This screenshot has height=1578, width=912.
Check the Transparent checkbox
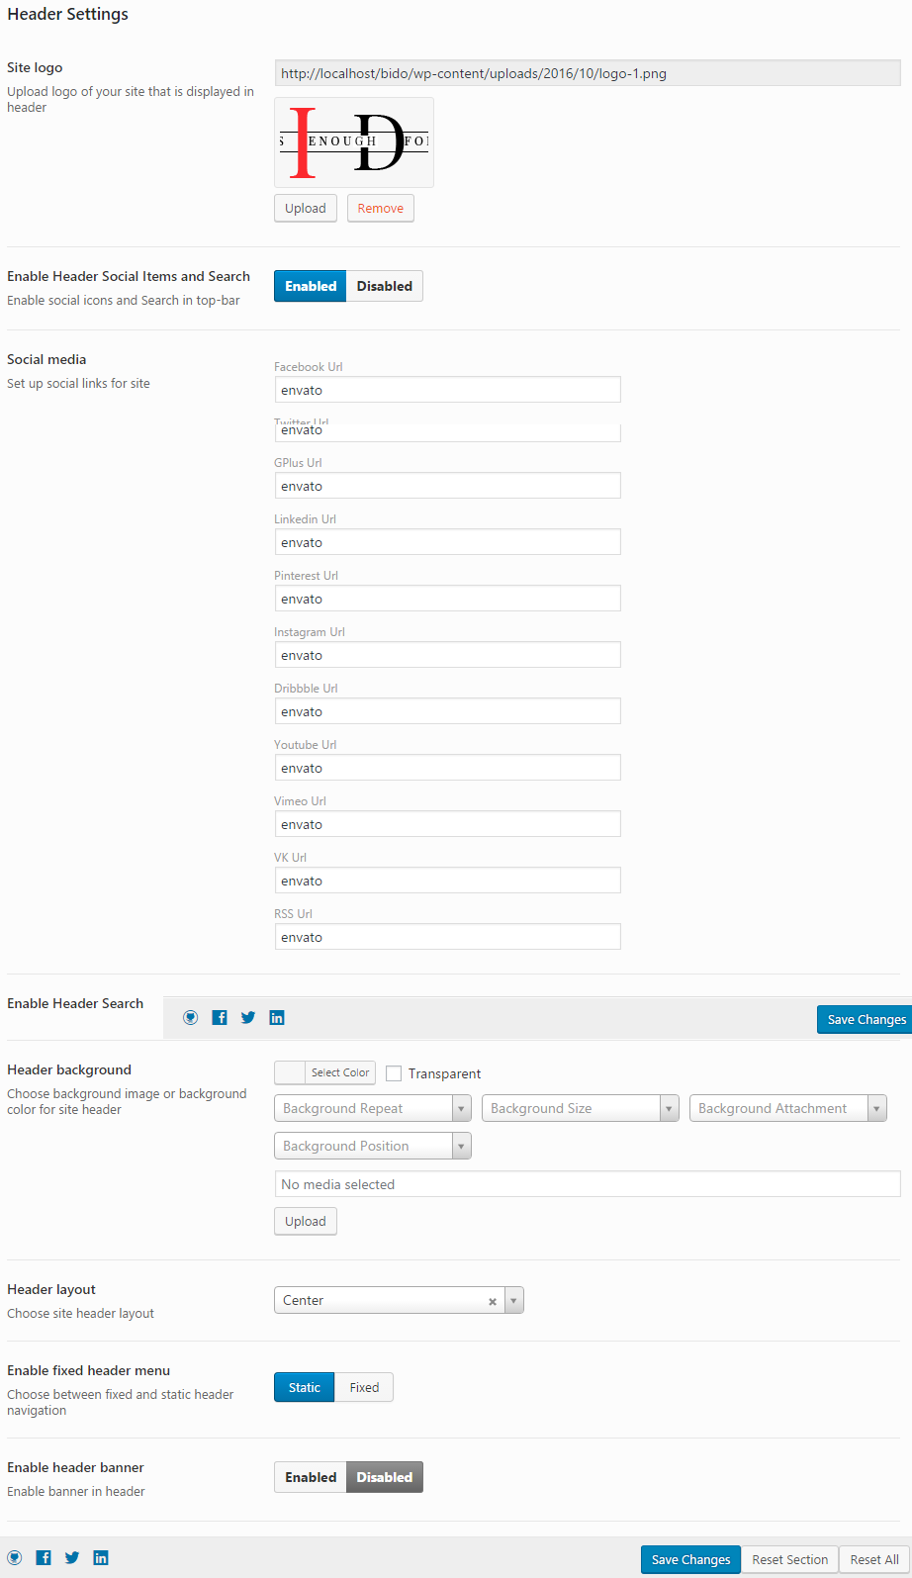point(394,1073)
